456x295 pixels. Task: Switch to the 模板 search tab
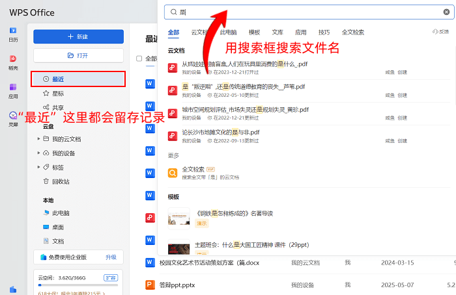tap(254, 32)
